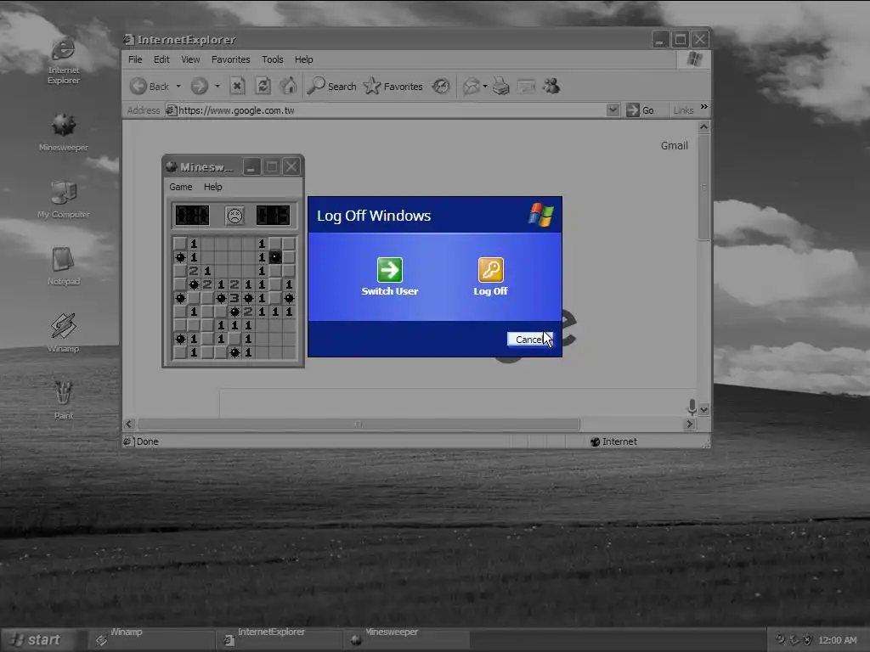Open Favorites star in IE toolbar
The height and width of the screenshot is (652, 870).
[393, 86]
